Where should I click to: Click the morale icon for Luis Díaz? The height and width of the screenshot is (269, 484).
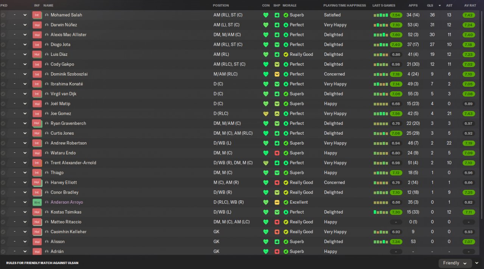coord(286,54)
